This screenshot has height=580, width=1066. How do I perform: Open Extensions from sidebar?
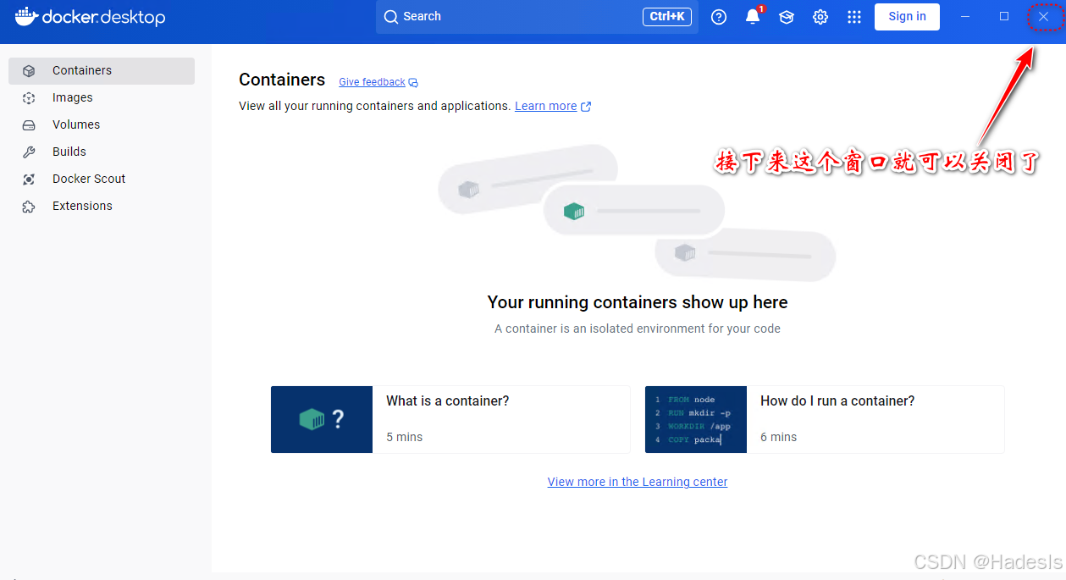(102, 207)
